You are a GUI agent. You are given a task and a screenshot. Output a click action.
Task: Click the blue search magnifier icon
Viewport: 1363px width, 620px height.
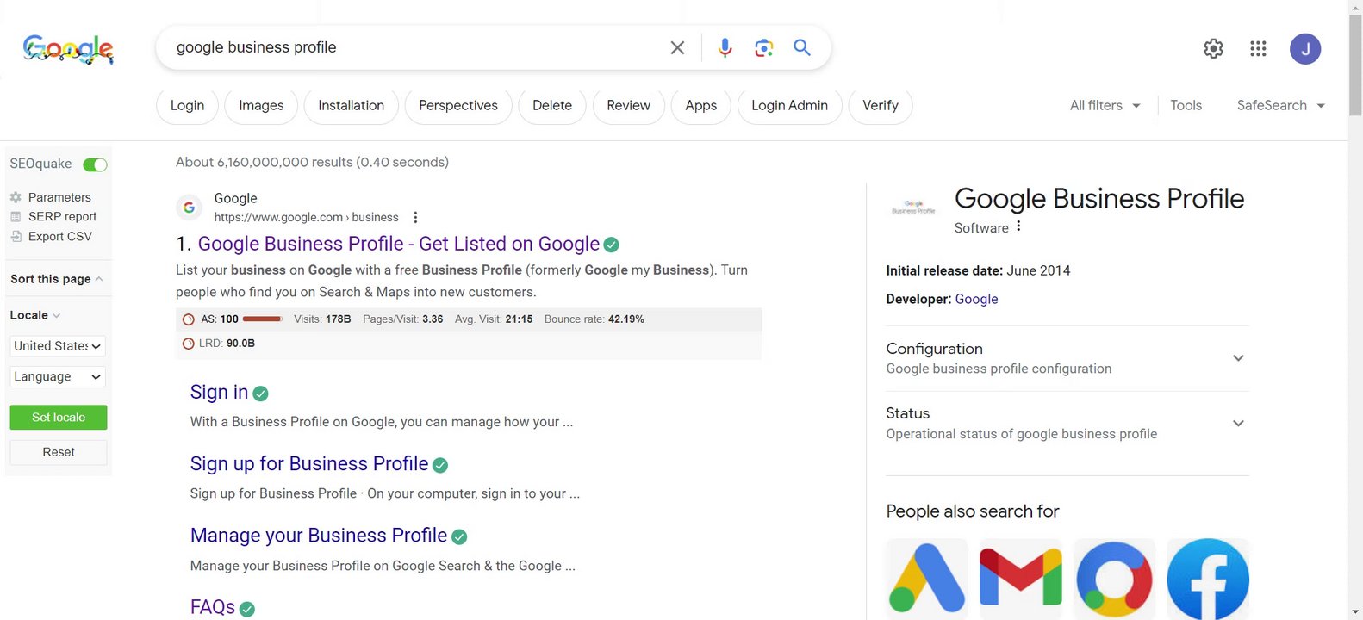pos(802,47)
